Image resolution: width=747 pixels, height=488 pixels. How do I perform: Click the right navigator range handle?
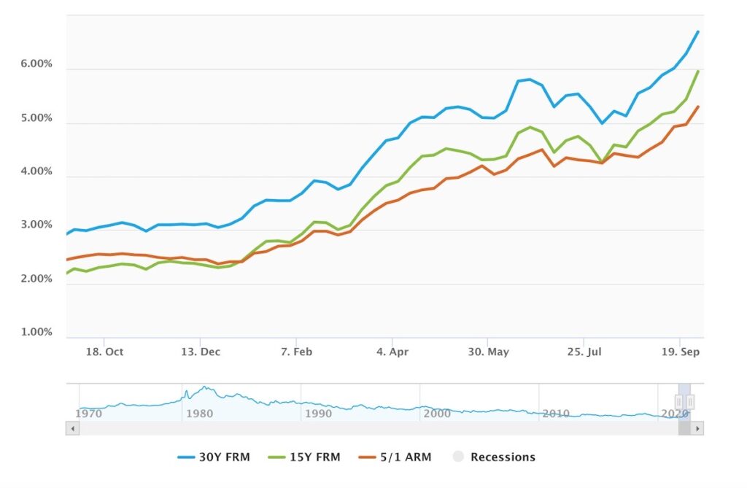pyautogui.click(x=690, y=402)
